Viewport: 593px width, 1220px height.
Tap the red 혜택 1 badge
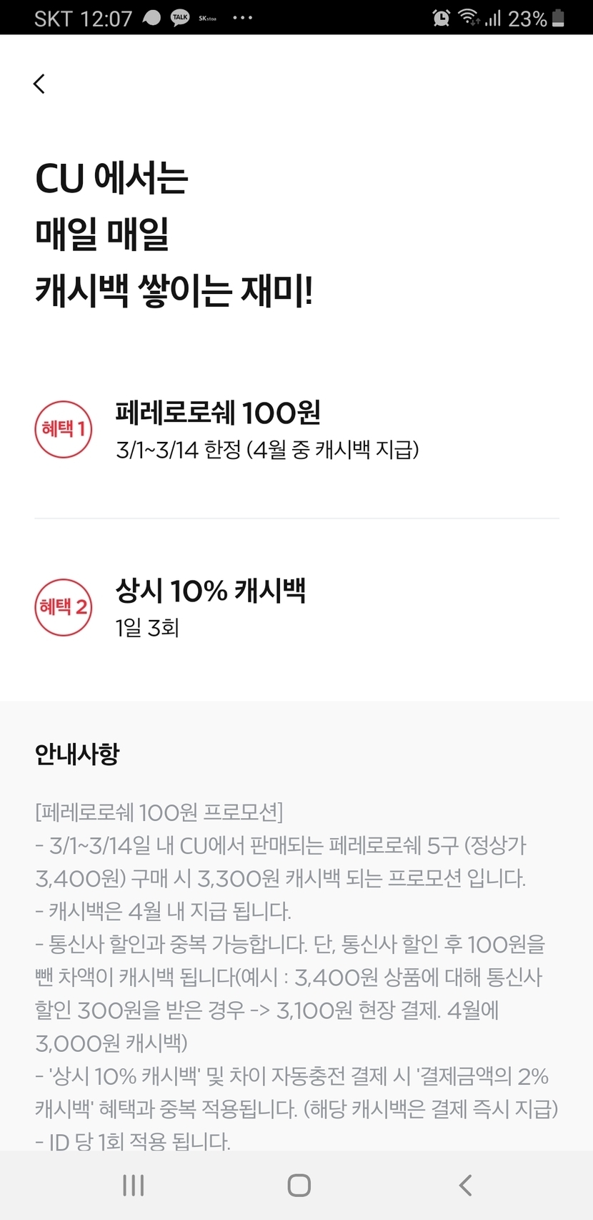point(64,429)
